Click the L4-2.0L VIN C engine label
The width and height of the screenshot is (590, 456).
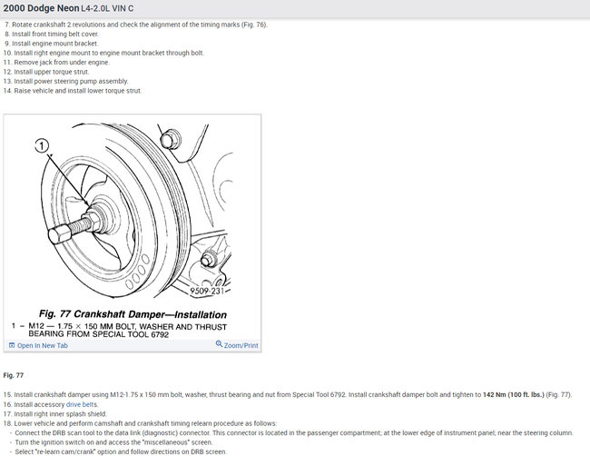107,8
